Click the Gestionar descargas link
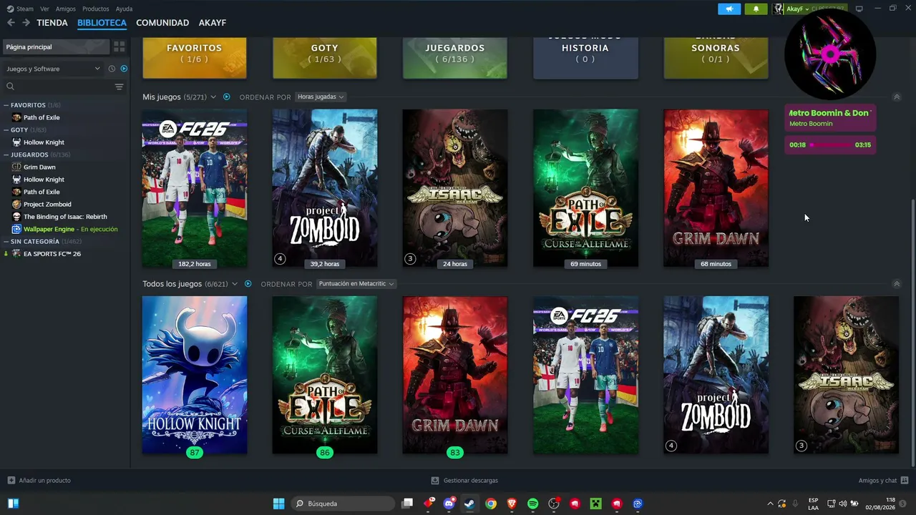916x515 pixels. coord(471,481)
